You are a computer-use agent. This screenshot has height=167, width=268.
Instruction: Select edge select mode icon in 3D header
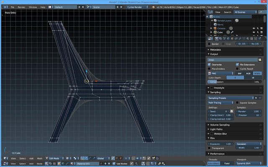pos(117,158)
